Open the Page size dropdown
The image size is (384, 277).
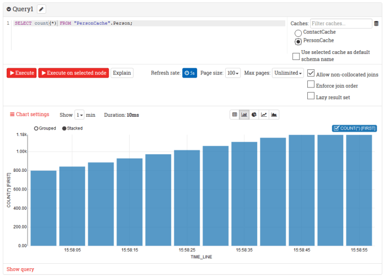(233, 73)
